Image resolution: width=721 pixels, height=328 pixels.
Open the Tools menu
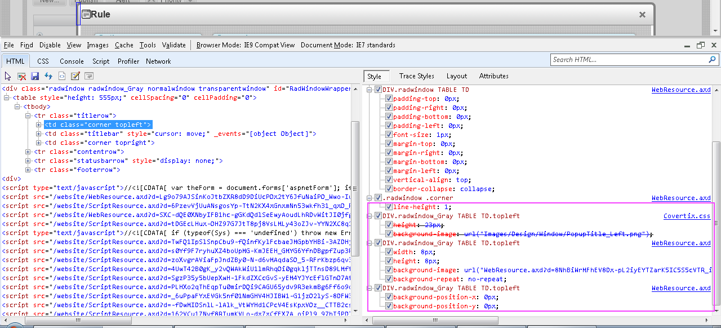tap(148, 45)
